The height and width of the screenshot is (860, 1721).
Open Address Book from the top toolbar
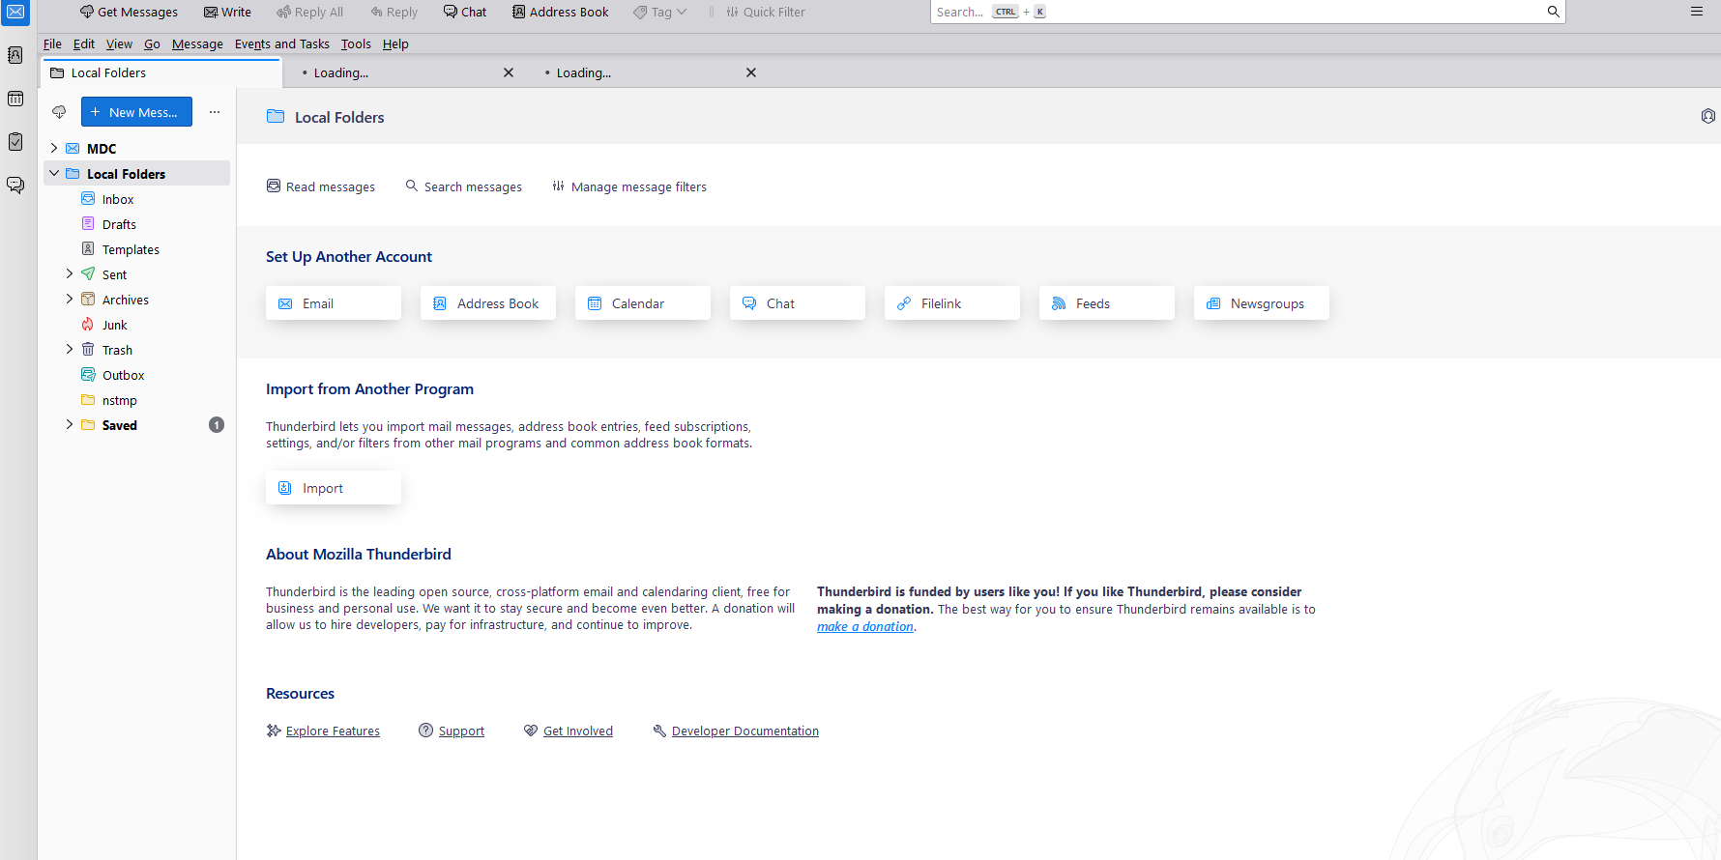561,13
